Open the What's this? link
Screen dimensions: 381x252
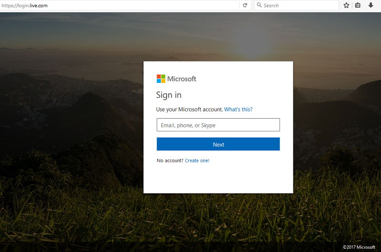[x=238, y=110]
